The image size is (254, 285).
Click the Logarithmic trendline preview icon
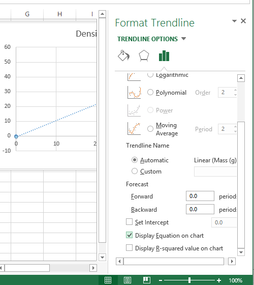pos(134,77)
